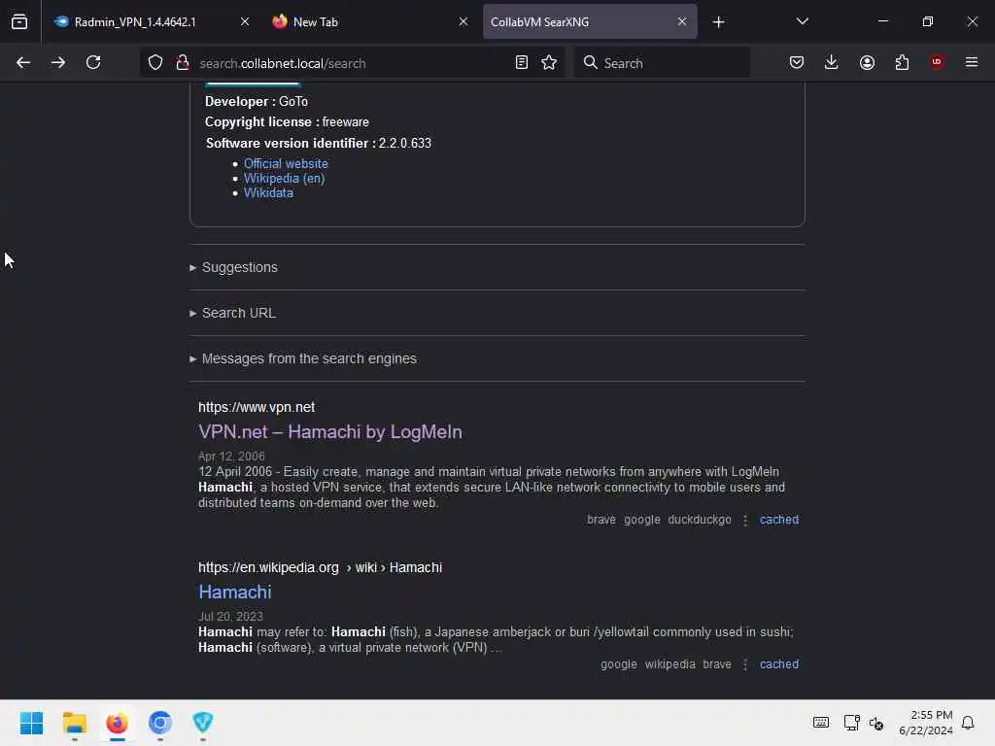Click the magnifier icon in search box
The image size is (995, 746).
(x=591, y=62)
